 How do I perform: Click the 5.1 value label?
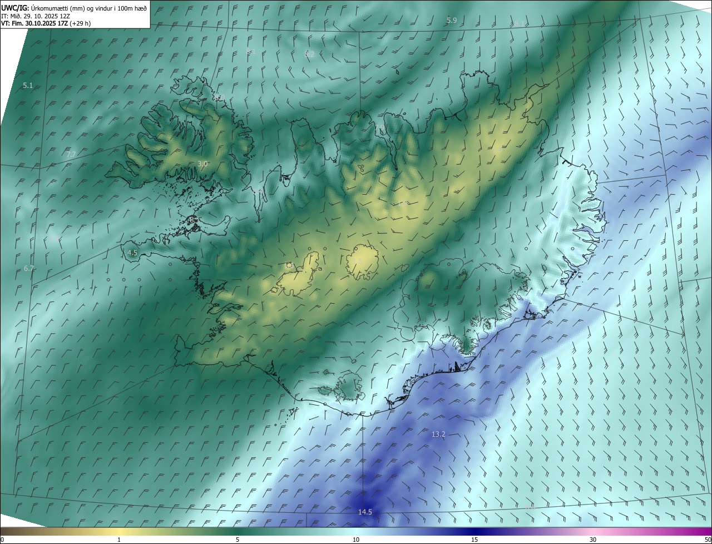(28, 85)
